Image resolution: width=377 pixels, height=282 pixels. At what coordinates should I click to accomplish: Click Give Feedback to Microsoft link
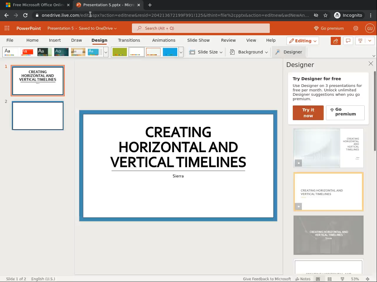267,279
